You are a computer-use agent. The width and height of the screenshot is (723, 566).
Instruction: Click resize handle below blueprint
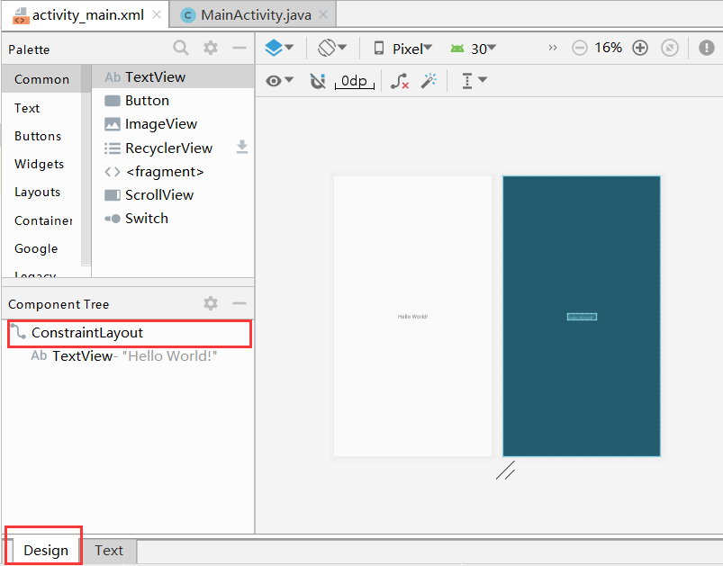(x=505, y=470)
